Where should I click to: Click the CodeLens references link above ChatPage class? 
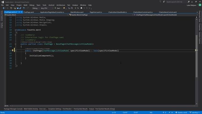[x=24, y=42]
